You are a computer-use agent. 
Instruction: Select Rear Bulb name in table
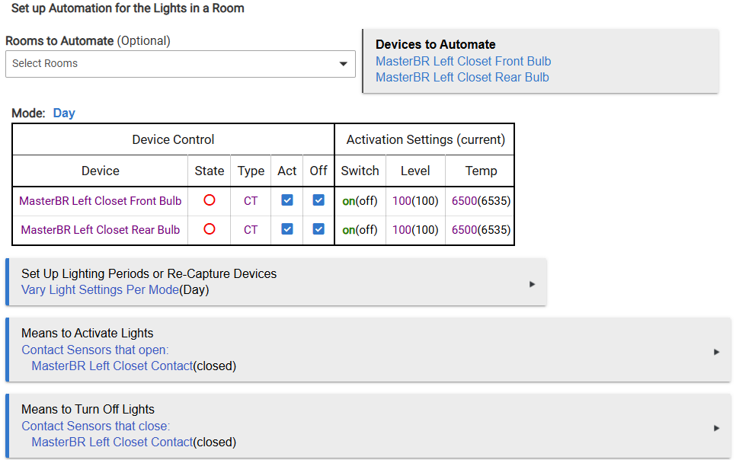point(101,229)
